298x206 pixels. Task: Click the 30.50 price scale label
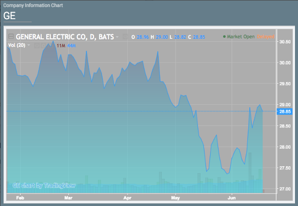[285, 42]
